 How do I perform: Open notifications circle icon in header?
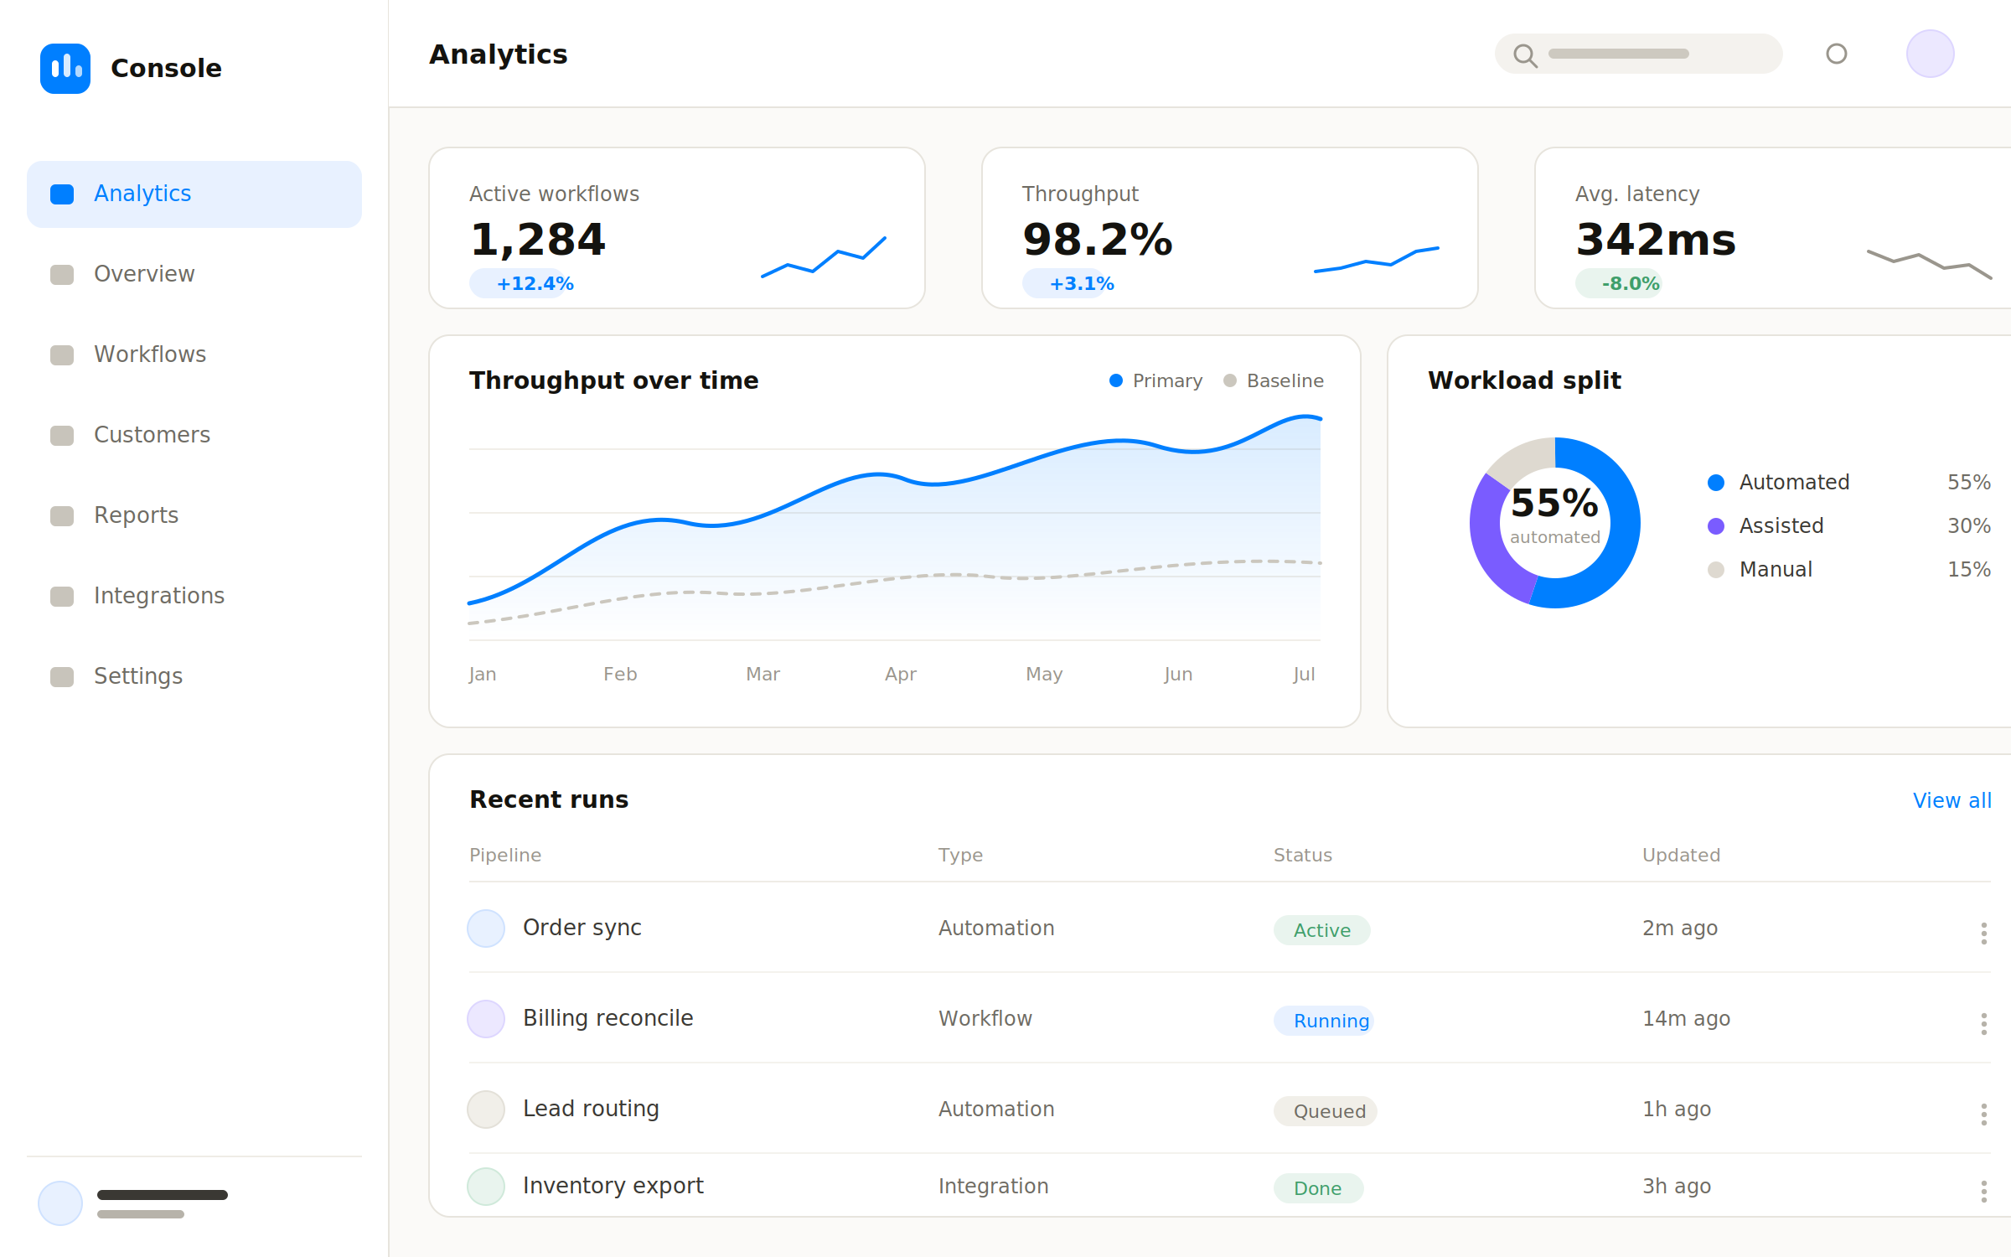click(1837, 54)
